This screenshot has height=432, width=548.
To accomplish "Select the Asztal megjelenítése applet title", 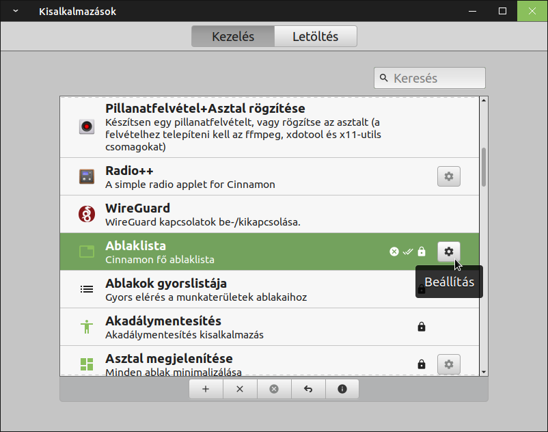I will [169, 359].
